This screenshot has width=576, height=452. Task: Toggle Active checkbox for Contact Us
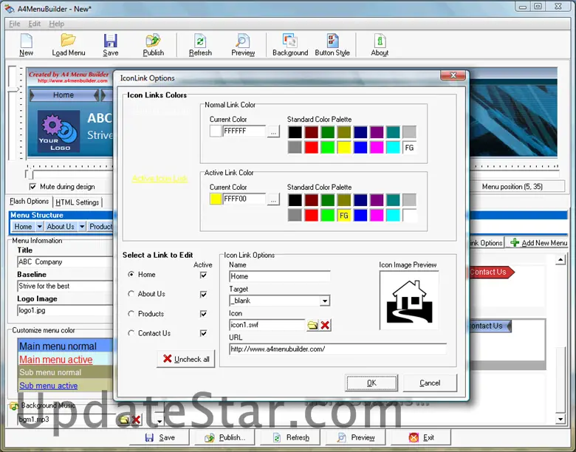[203, 333]
